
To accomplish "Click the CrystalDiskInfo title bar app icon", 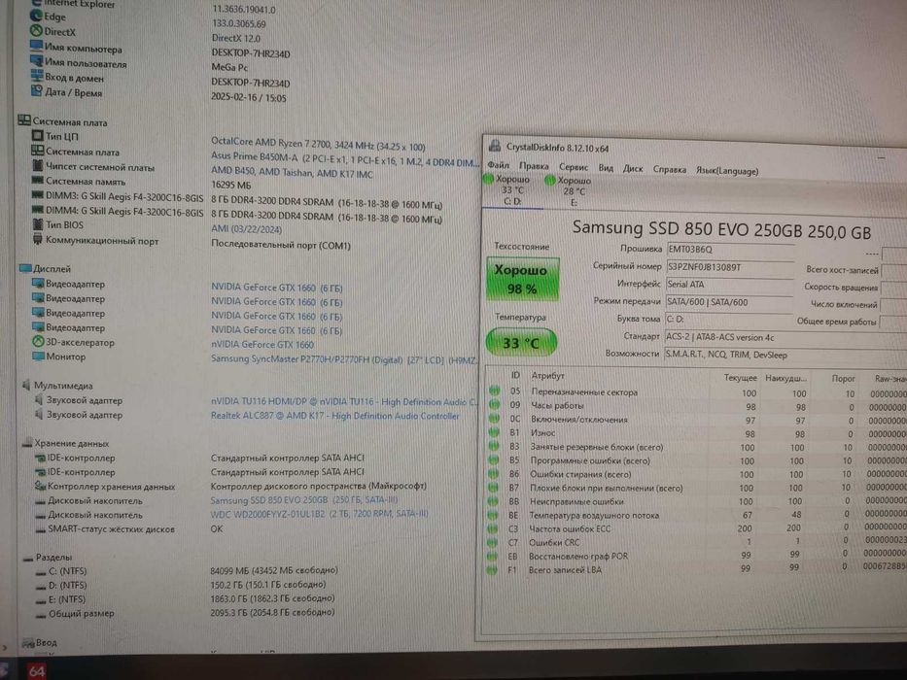I will 494,146.
